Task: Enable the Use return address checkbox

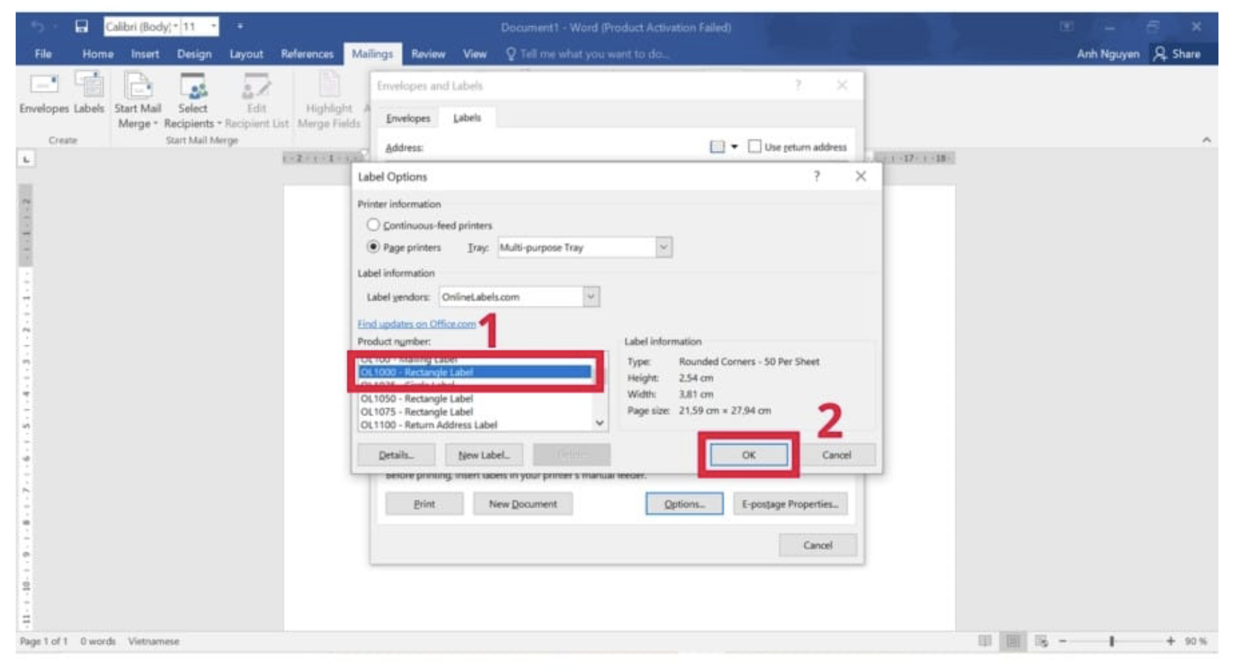Action: tap(755, 147)
